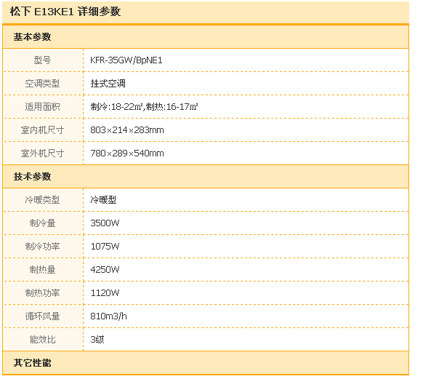Viewport: 423px width, 379px height.
Task: Select the 冷暖型 value text
Action: [103, 200]
